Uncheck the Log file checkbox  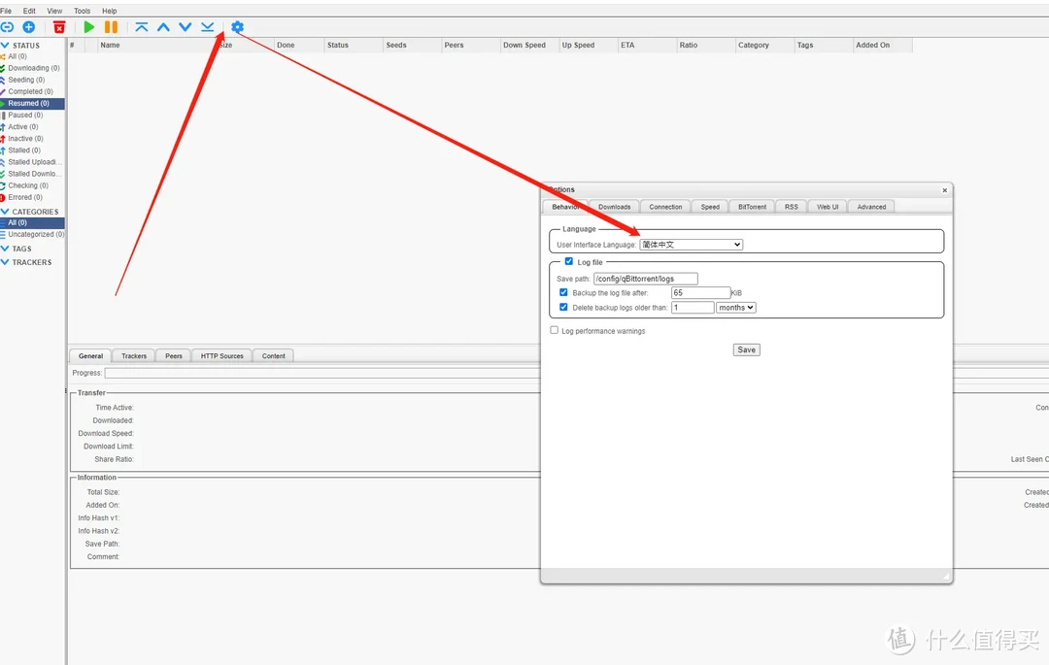pos(569,262)
